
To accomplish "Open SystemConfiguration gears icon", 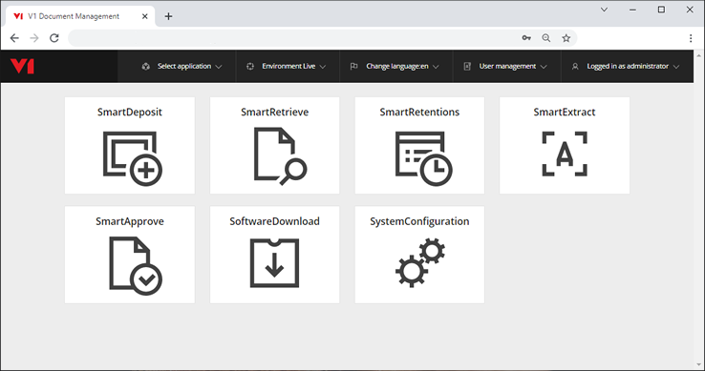I will click(420, 263).
